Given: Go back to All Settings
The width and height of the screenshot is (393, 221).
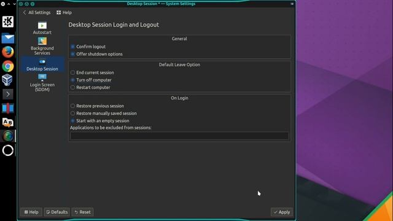Looking at the screenshot, I should [37, 12].
